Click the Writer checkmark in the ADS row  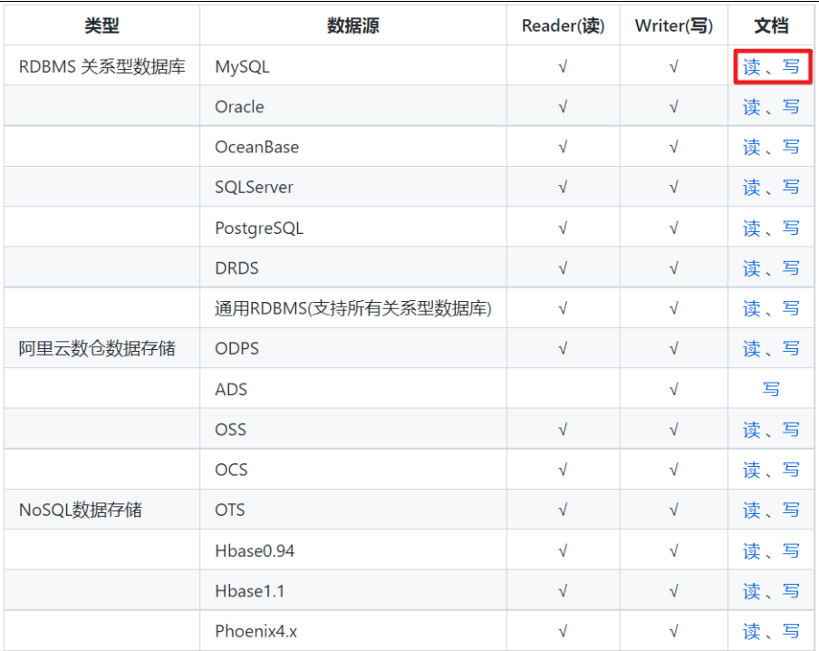674,390
